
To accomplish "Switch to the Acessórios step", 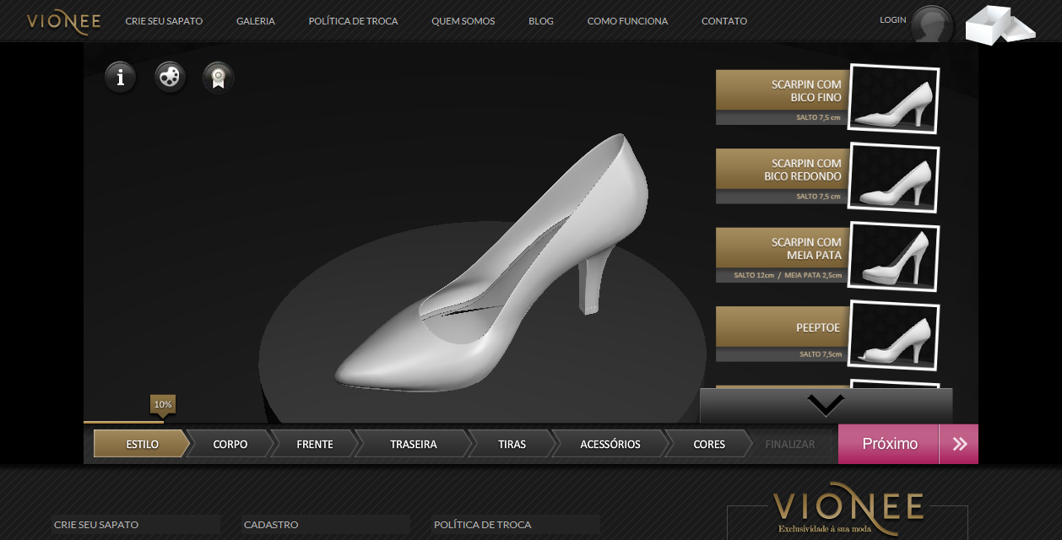I will (x=610, y=444).
